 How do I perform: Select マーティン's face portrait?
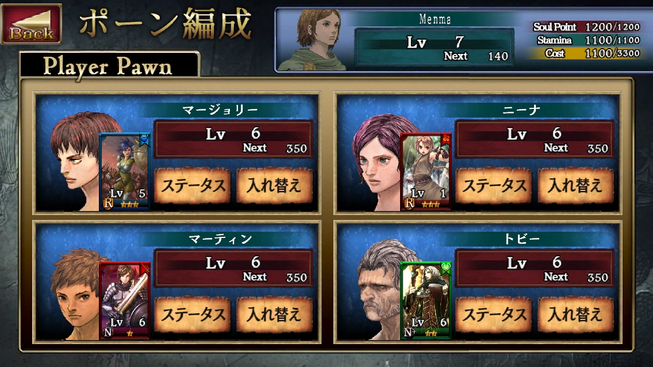(76, 293)
